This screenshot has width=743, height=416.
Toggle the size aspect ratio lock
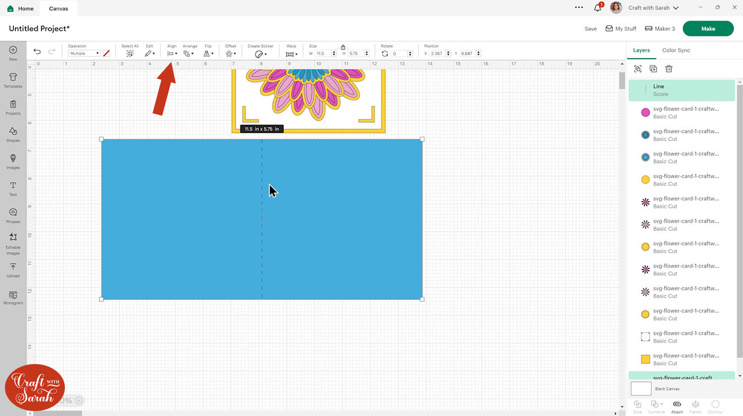coord(343,47)
